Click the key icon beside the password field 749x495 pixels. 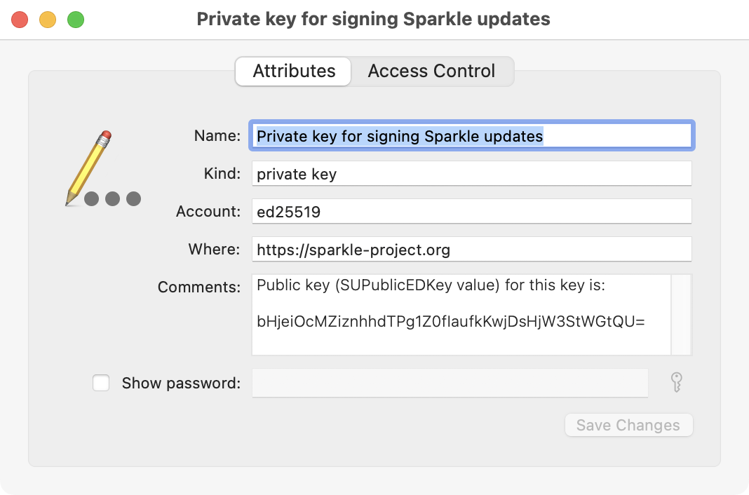[x=675, y=383]
